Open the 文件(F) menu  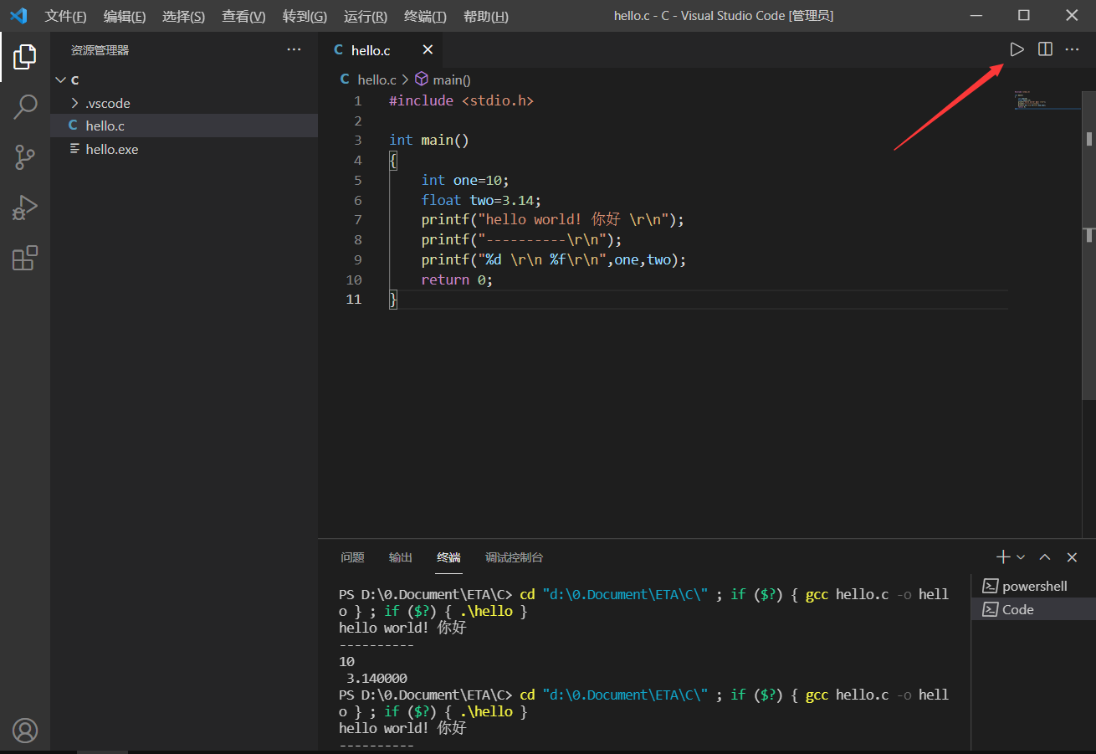tap(65, 17)
